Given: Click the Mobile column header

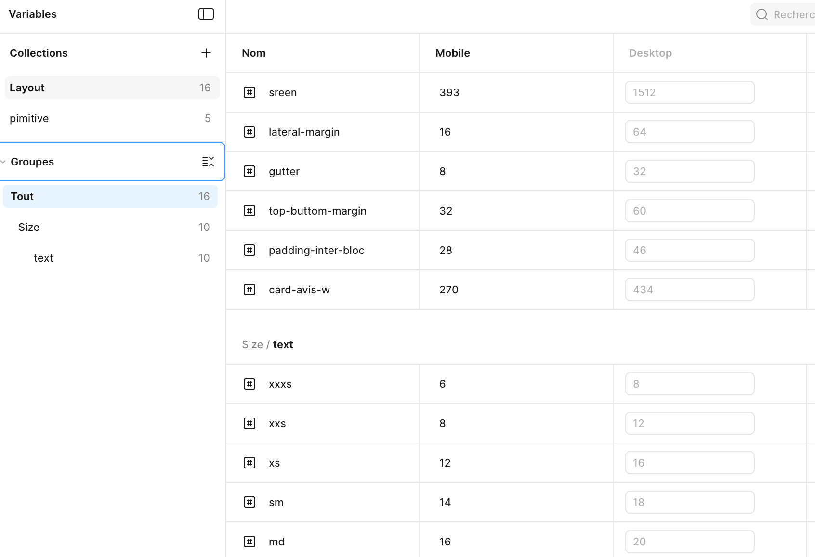Looking at the screenshot, I should pyautogui.click(x=453, y=53).
